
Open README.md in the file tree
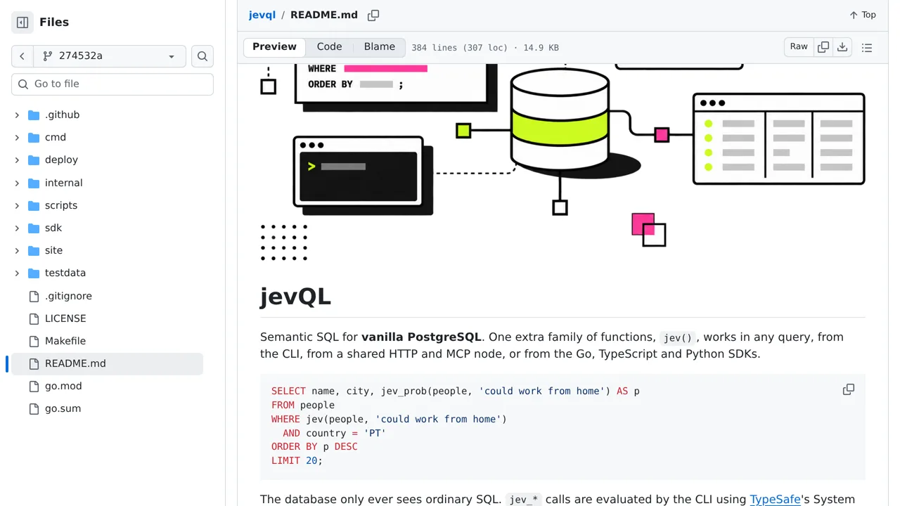[107, 364]
